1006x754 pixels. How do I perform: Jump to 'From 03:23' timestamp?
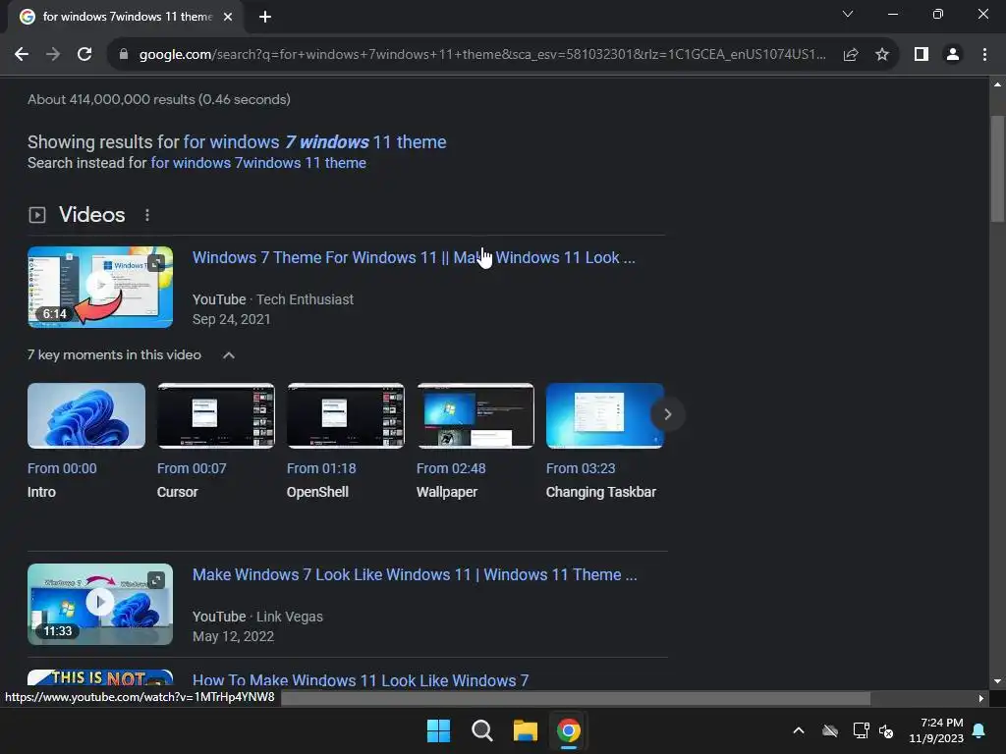[581, 468]
